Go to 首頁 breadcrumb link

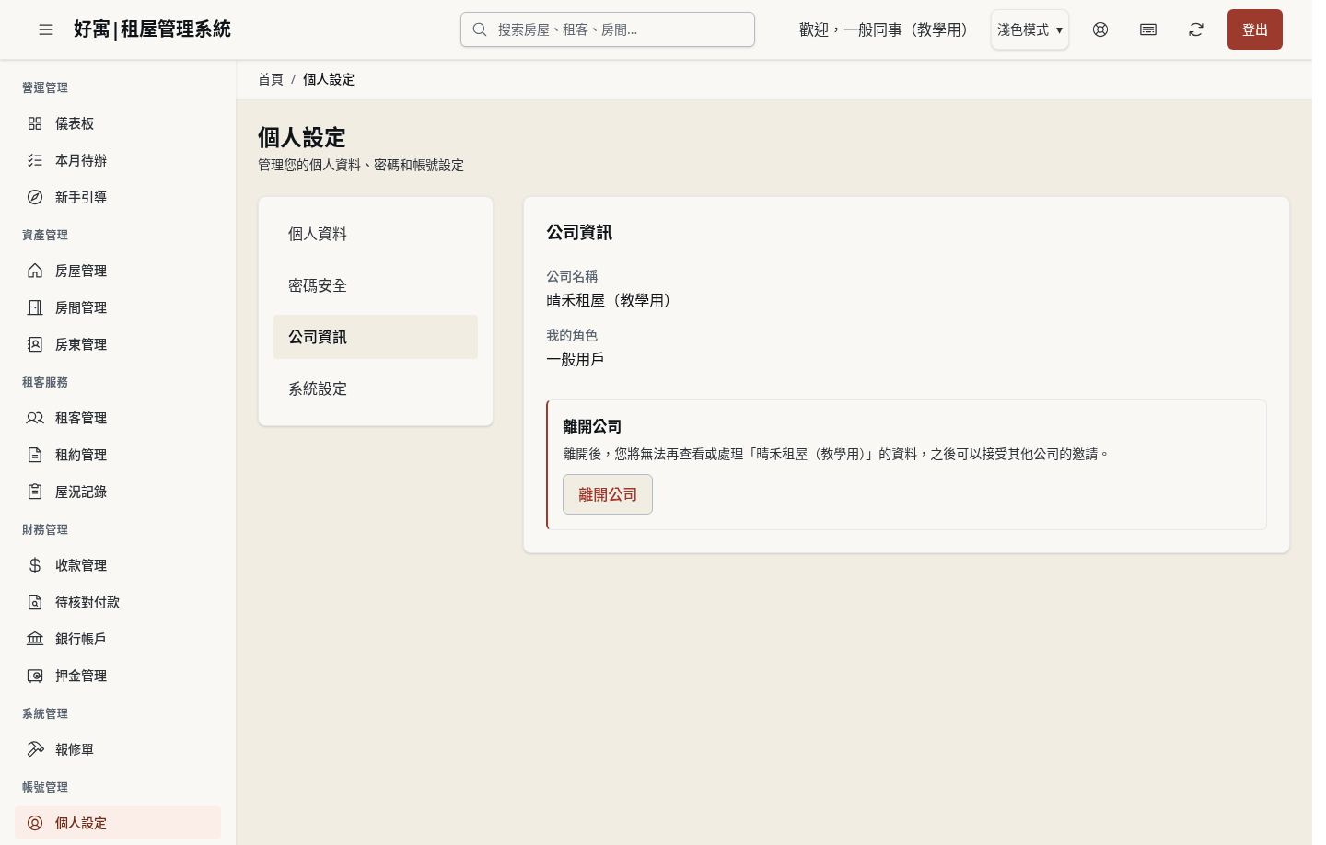coord(271,80)
